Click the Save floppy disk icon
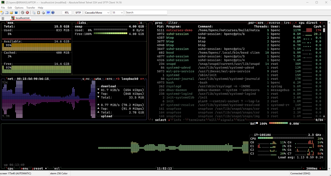 16,13
